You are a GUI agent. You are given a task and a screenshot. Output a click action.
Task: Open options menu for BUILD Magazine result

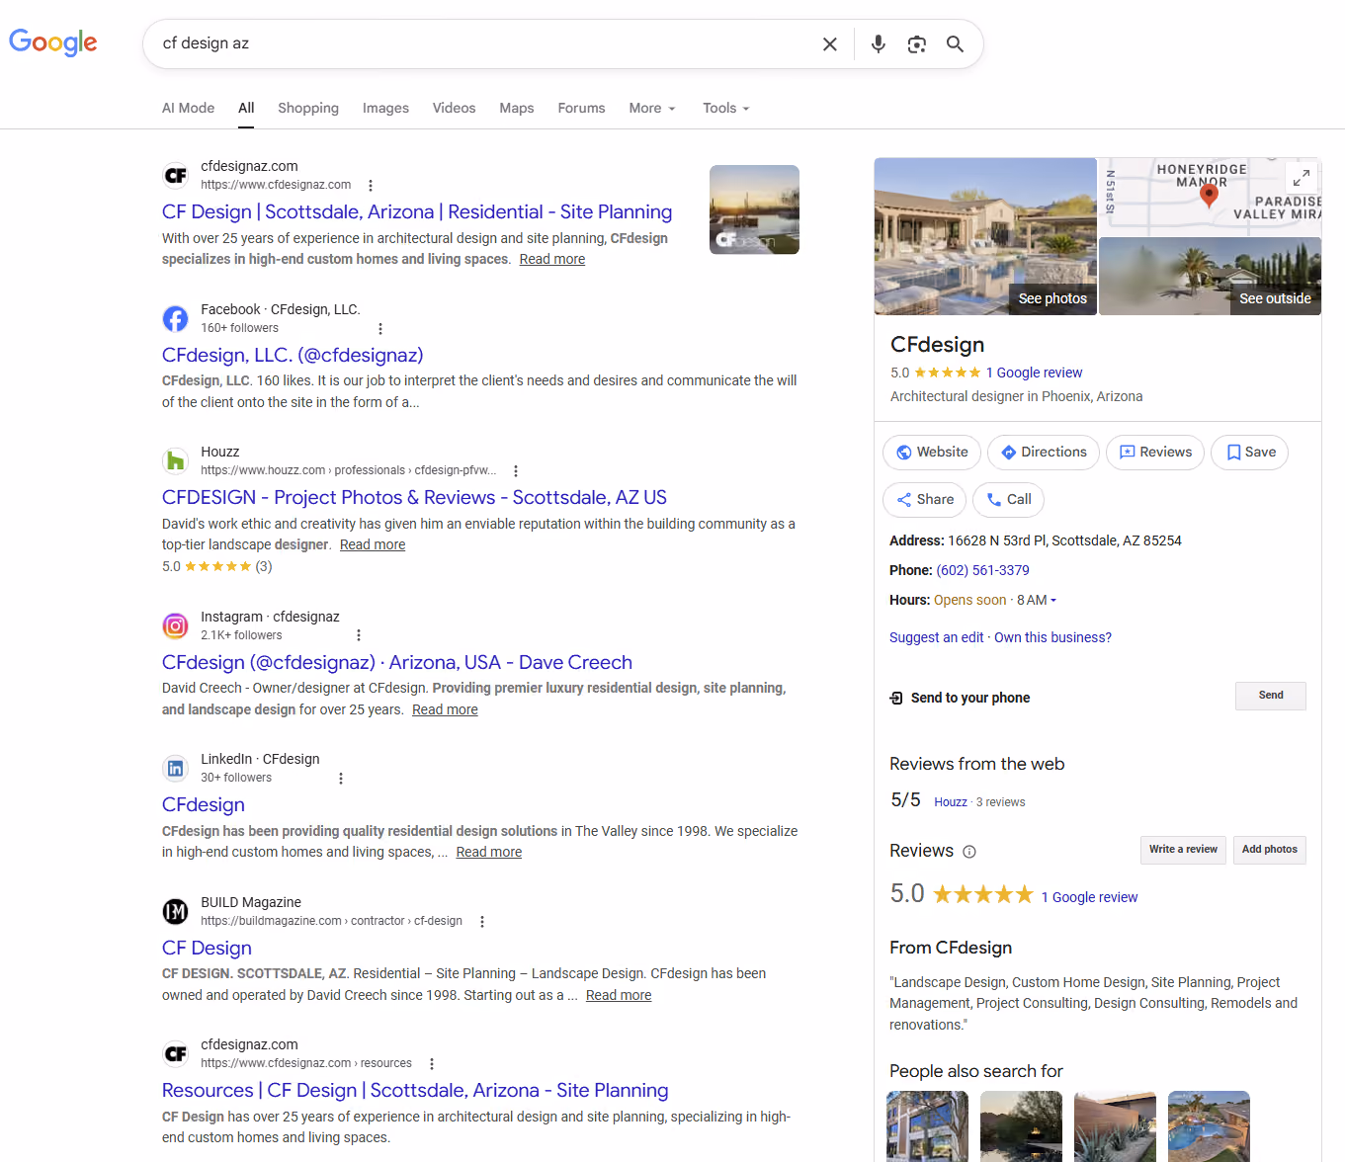pos(482,922)
